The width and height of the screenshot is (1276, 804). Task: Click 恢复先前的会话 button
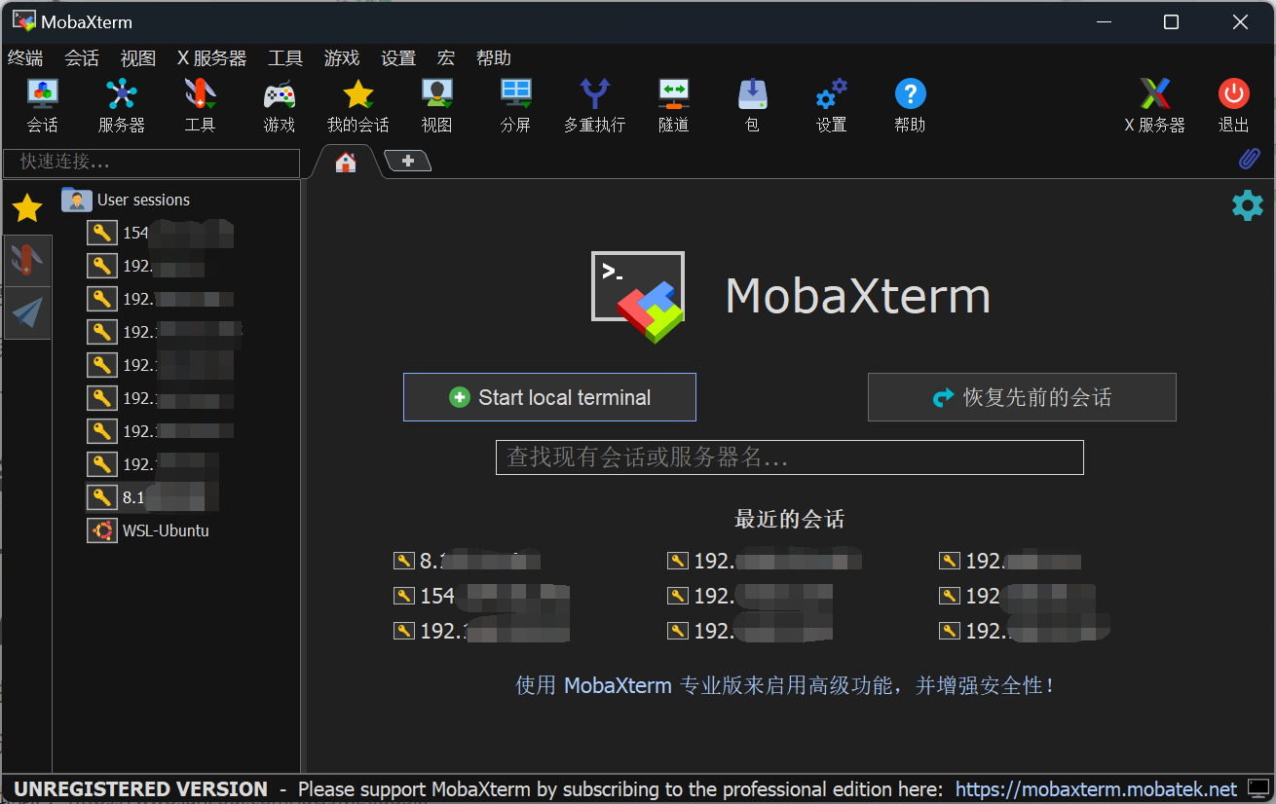(x=1022, y=397)
